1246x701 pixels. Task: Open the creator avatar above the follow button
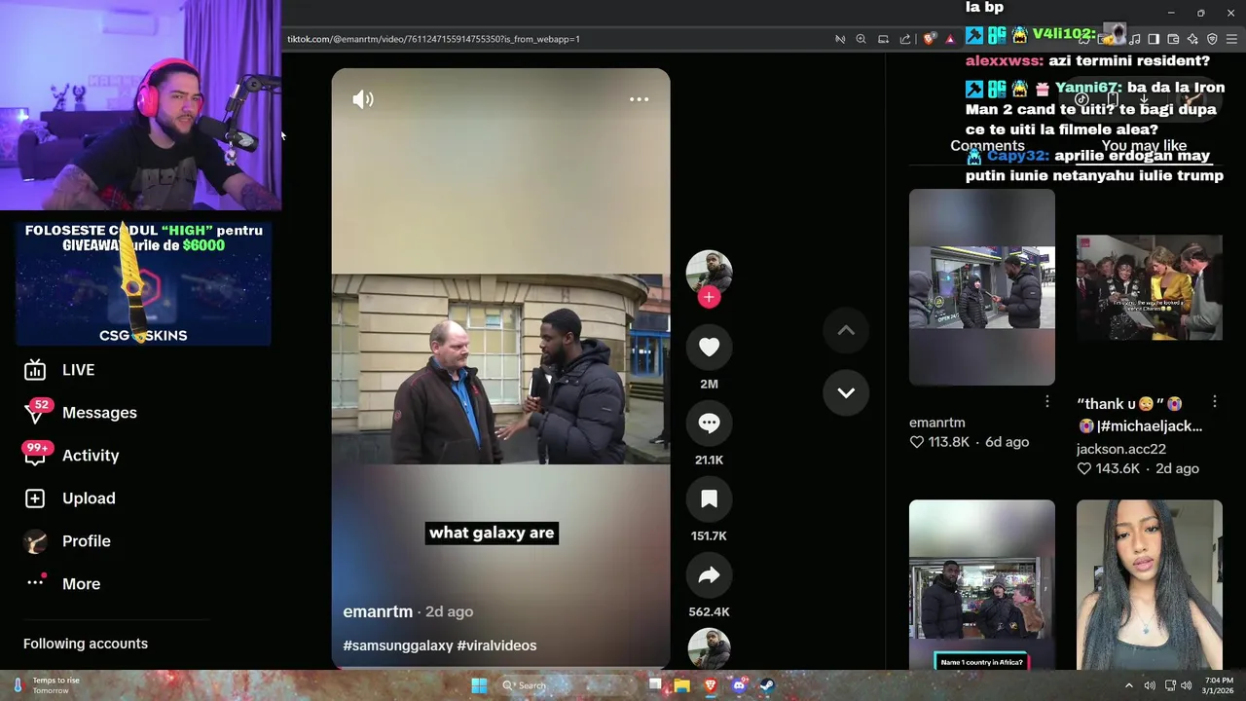709,271
